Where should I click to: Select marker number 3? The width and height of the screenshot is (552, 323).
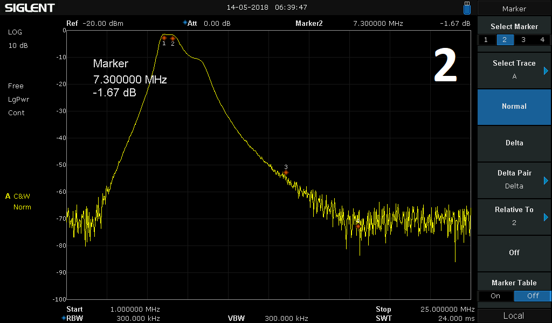tap(523, 40)
